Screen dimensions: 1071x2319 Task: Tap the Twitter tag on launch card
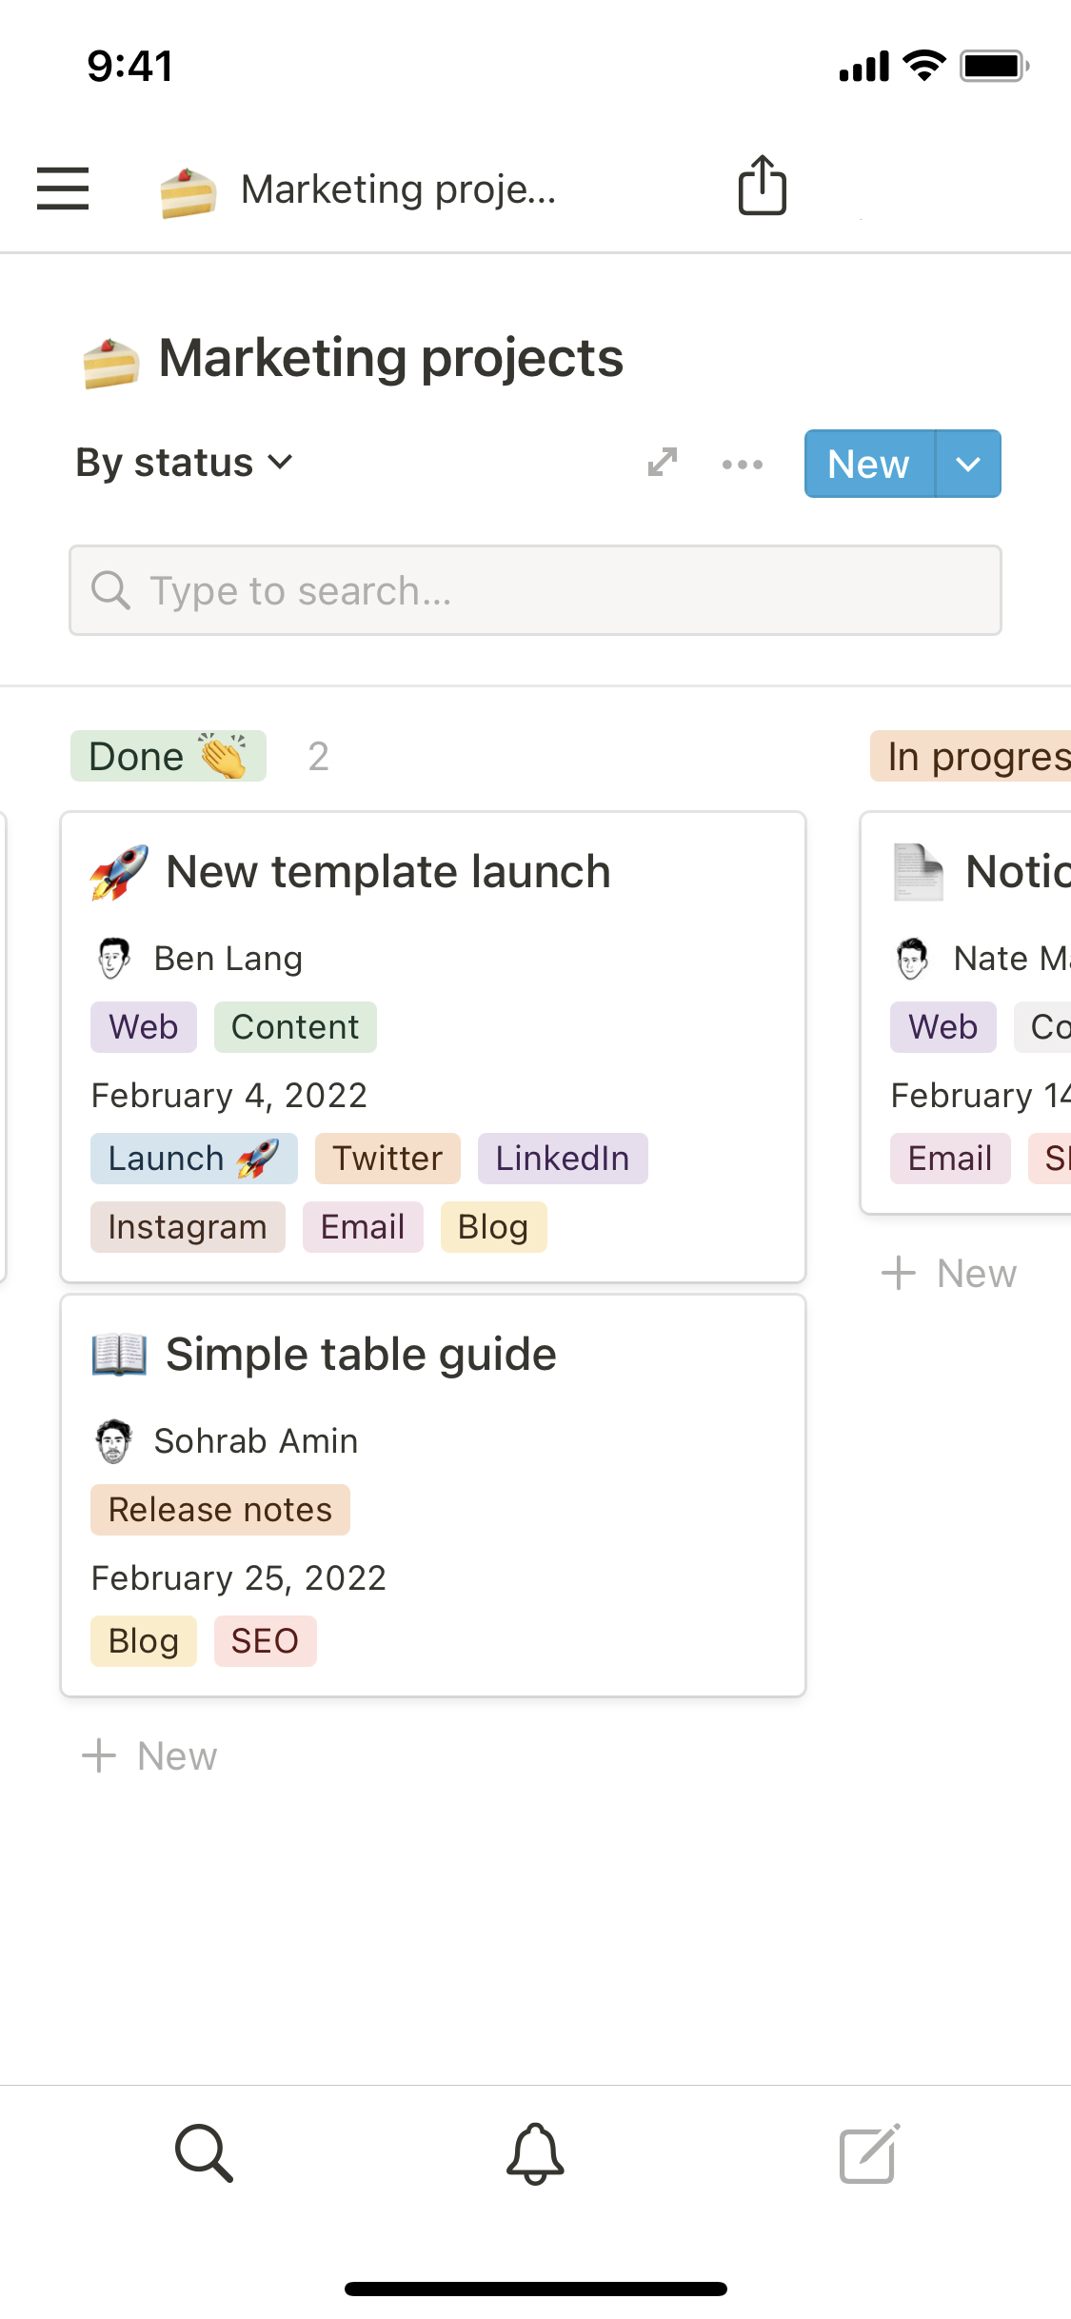[387, 1159]
